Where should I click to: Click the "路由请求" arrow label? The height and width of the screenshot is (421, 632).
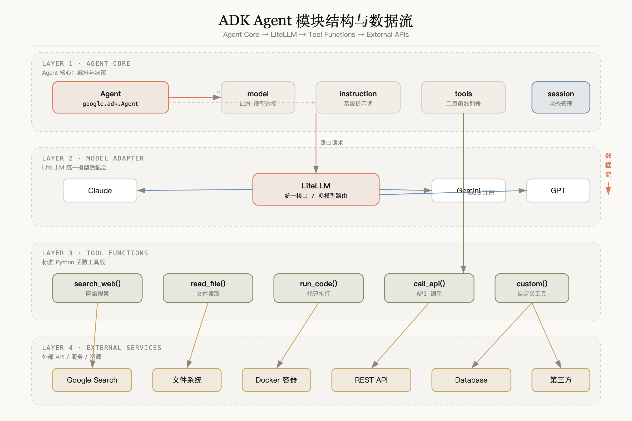tap(332, 143)
